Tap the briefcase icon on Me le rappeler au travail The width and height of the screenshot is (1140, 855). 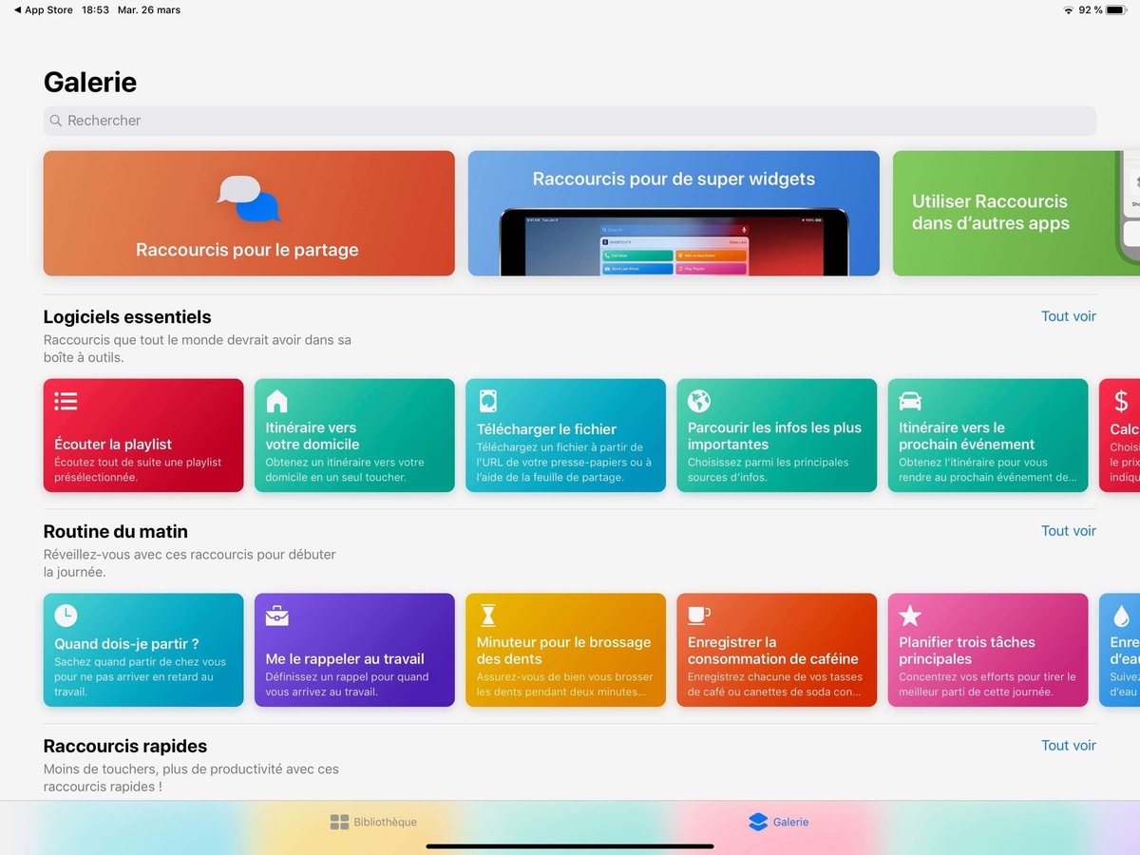pyautogui.click(x=276, y=616)
